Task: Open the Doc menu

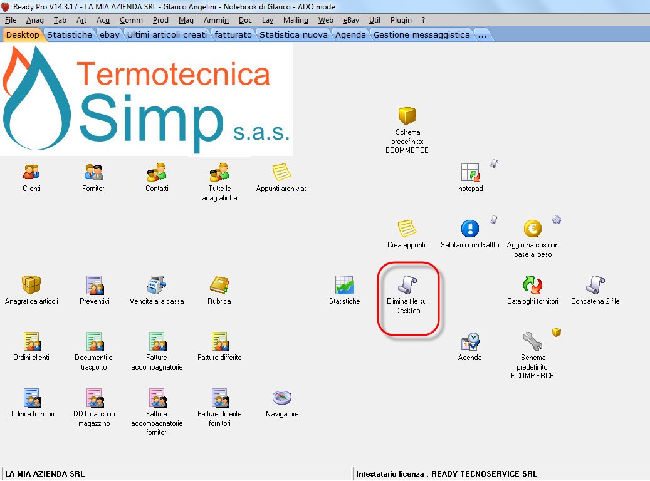Action: click(246, 20)
